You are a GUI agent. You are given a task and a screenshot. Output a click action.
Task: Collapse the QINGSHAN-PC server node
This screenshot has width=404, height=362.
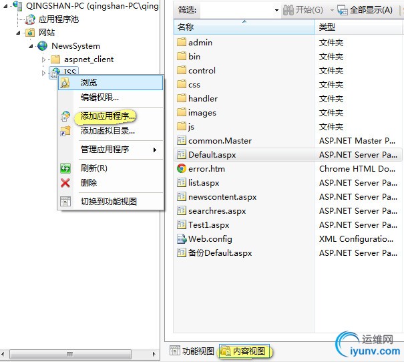pos(5,6)
